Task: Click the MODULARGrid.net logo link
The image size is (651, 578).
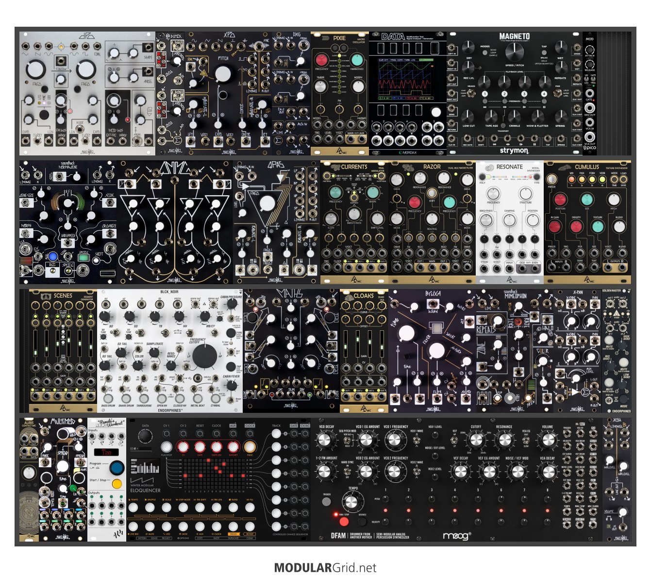Action: (x=325, y=567)
